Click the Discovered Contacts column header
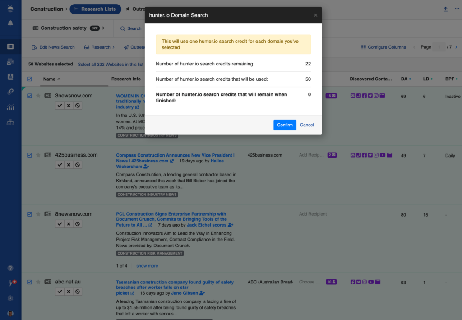 click(371, 79)
